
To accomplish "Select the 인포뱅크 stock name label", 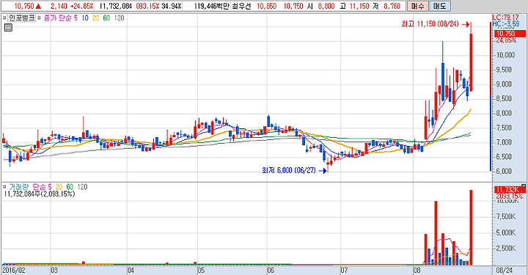I will click(21, 18).
